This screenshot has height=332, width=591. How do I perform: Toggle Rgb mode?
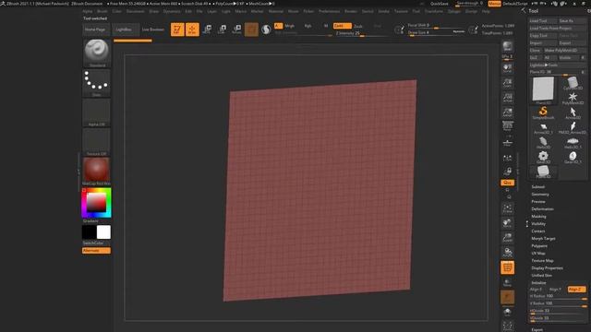[308, 26]
